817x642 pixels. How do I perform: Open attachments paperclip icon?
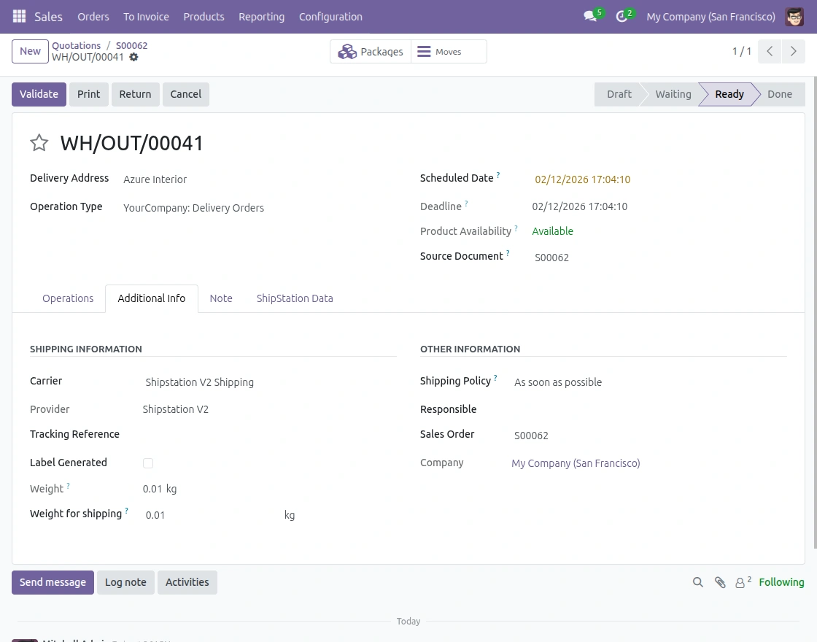click(x=720, y=582)
